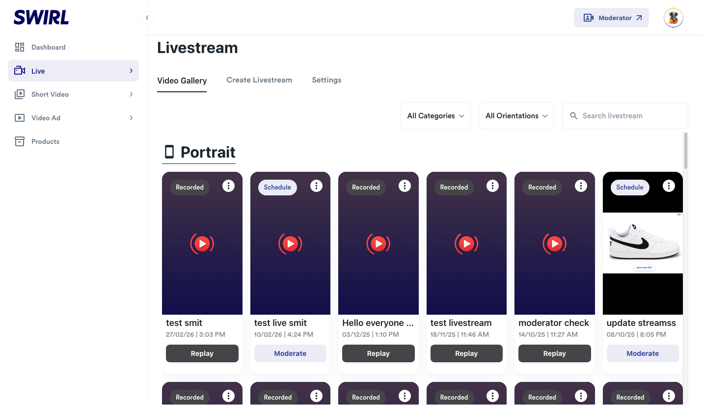This screenshot has height=405, width=703.
Task: Click the 'Livestream' page heading
Action: tap(197, 48)
